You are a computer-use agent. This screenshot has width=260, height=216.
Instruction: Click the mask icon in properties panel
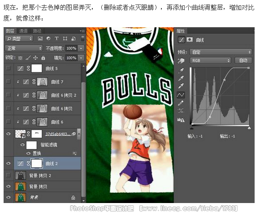[190, 39]
